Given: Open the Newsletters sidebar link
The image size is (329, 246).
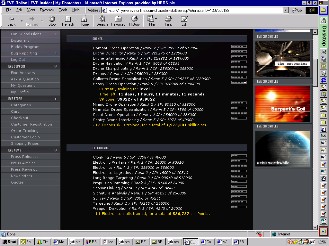Looking at the screenshot, I should (x=22, y=176).
